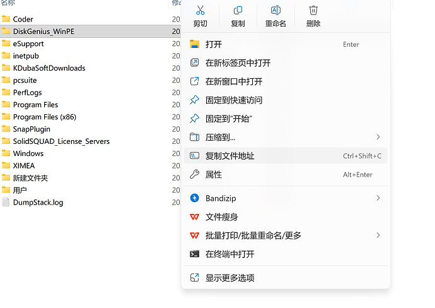Click the Delete (删除) trash icon
The width and height of the screenshot is (435, 308).
[x=313, y=11]
